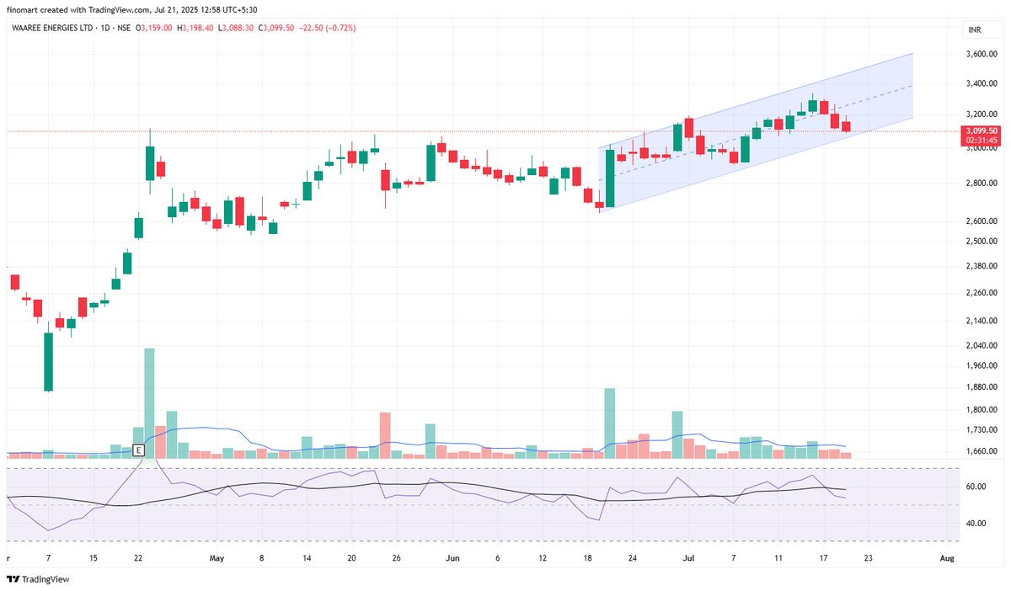Viewport: 1011px width, 591px height.
Task: Click the 2,600.00 price axis label
Action: coord(982,221)
